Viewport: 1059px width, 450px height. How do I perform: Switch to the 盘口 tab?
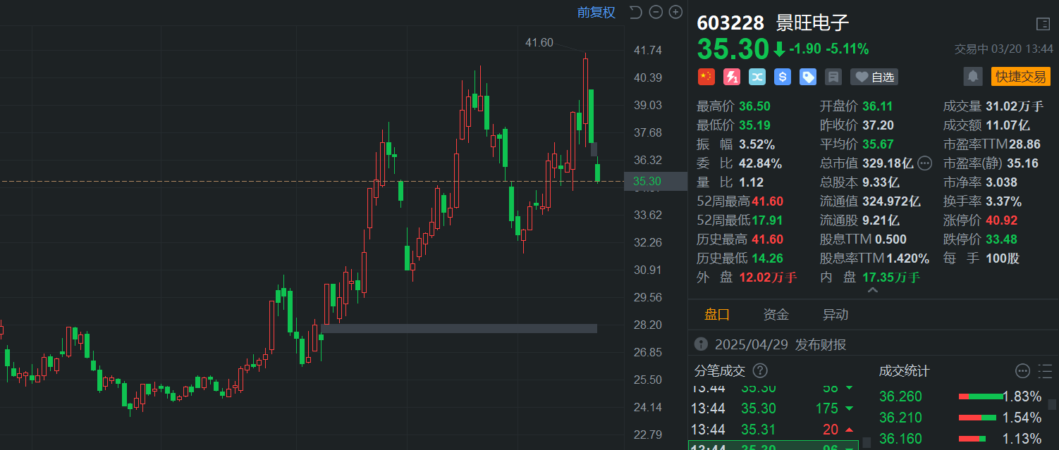[x=717, y=315]
